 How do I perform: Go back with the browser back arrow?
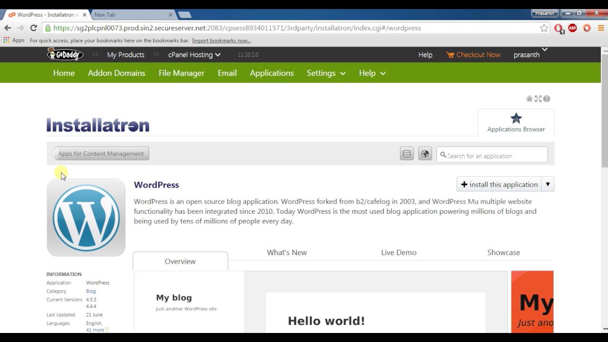point(8,28)
